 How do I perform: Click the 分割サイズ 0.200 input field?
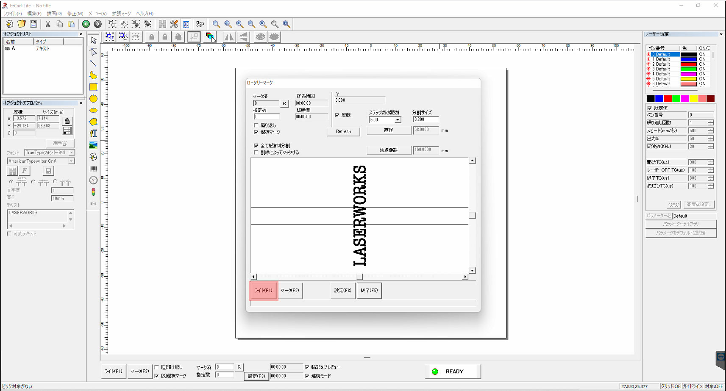(x=426, y=119)
